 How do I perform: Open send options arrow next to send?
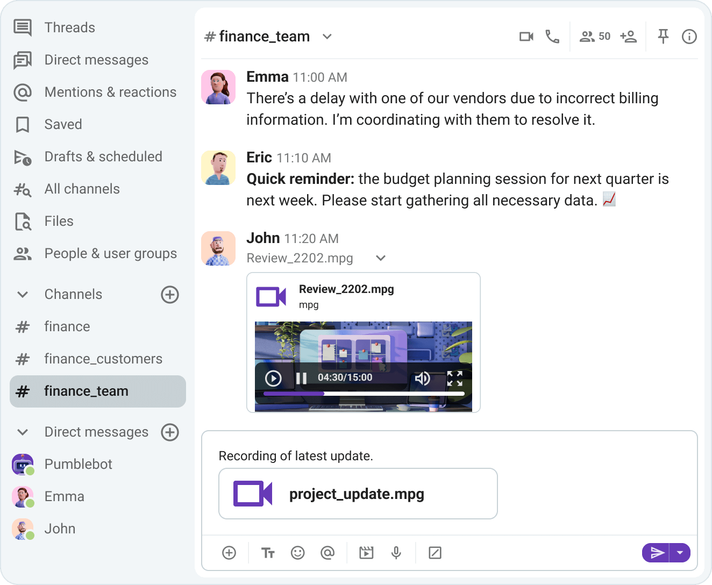click(679, 552)
